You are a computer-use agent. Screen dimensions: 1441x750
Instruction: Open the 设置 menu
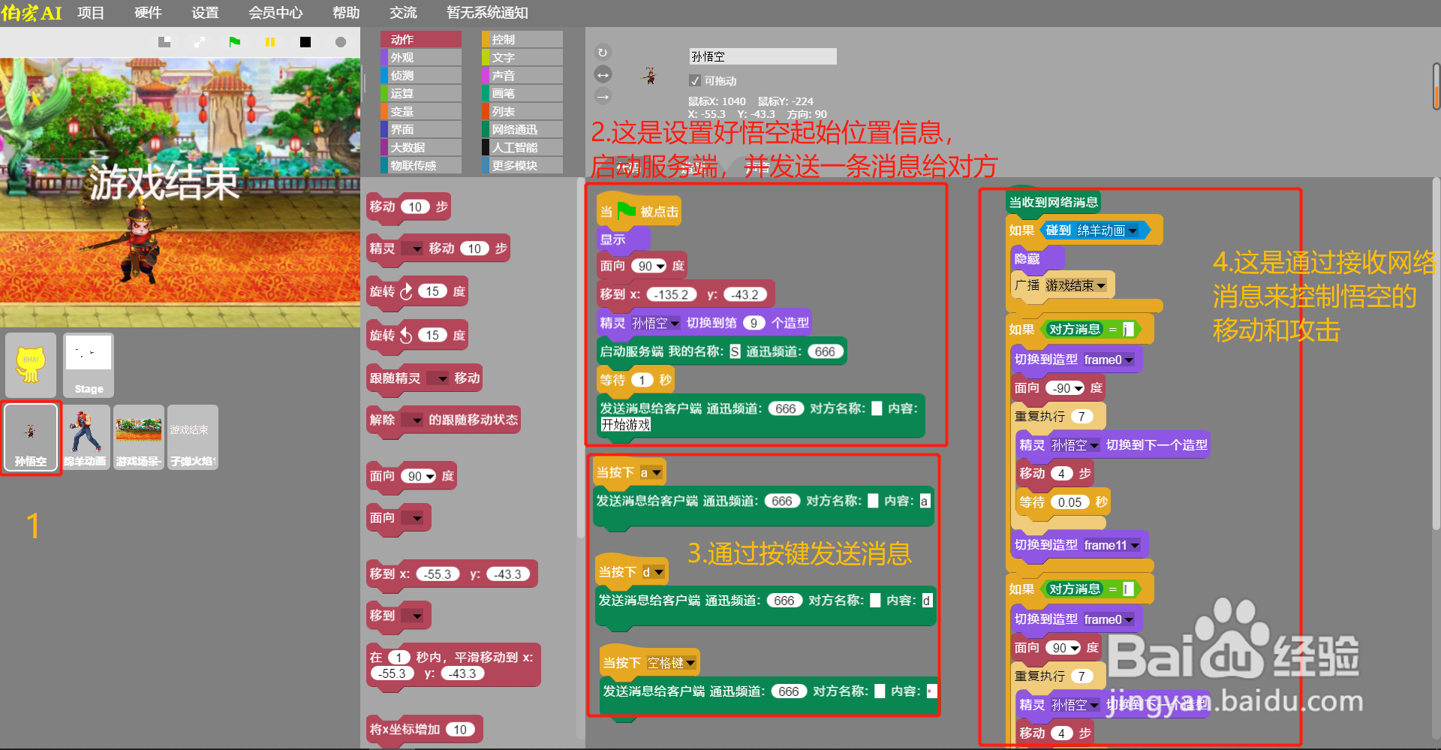click(205, 13)
